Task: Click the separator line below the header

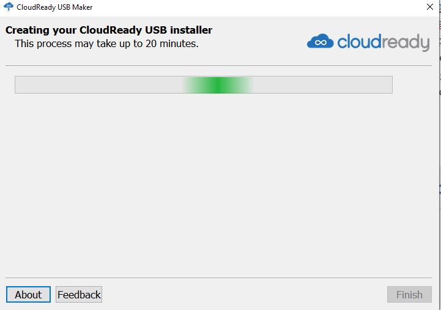Action: [x=220, y=65]
